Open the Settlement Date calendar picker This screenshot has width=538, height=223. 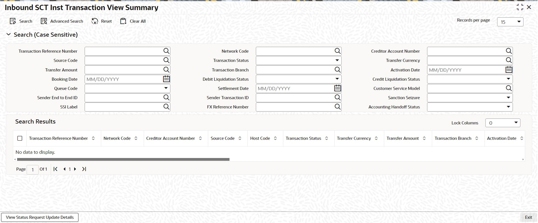tap(338, 88)
